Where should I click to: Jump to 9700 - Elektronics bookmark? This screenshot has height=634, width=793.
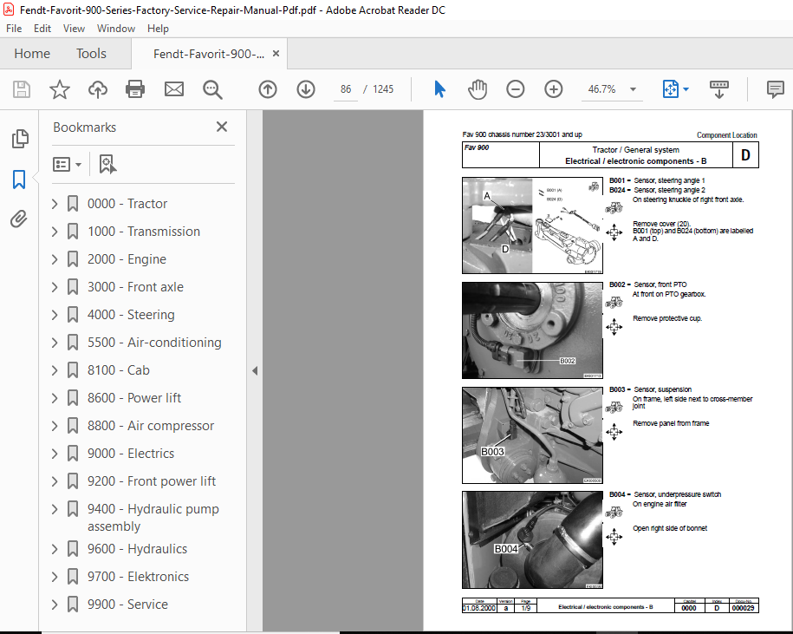pos(138,577)
